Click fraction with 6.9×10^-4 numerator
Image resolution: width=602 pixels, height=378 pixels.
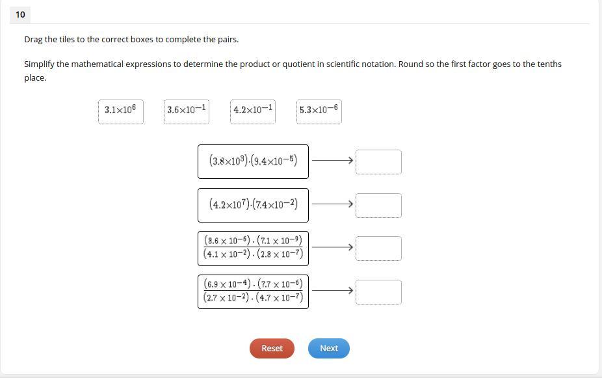(253, 291)
